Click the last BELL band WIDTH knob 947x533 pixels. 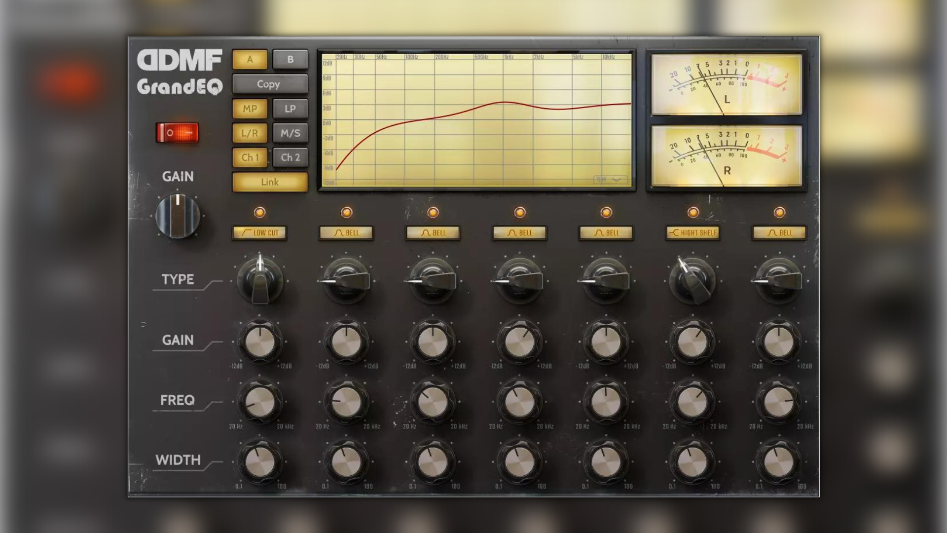pos(779,462)
